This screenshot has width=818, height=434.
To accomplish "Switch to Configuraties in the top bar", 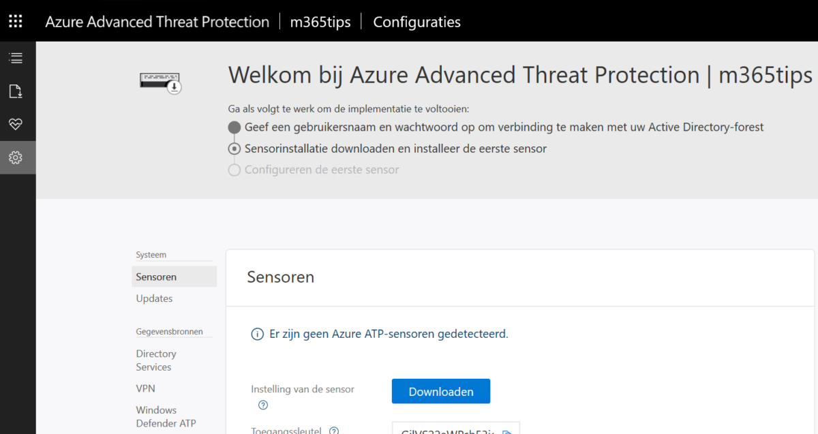I will click(416, 21).
